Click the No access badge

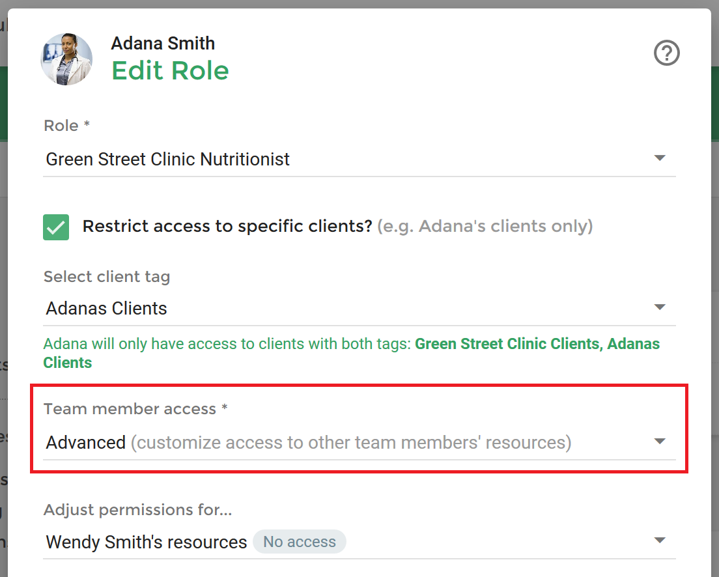point(300,542)
